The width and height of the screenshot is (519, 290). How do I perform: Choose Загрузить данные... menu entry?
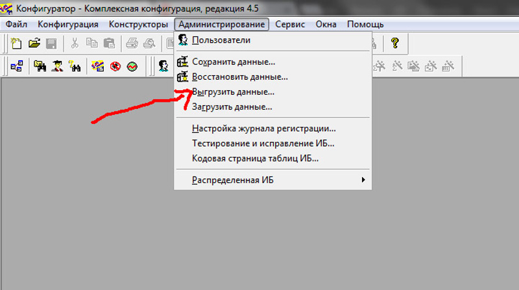[272, 106]
